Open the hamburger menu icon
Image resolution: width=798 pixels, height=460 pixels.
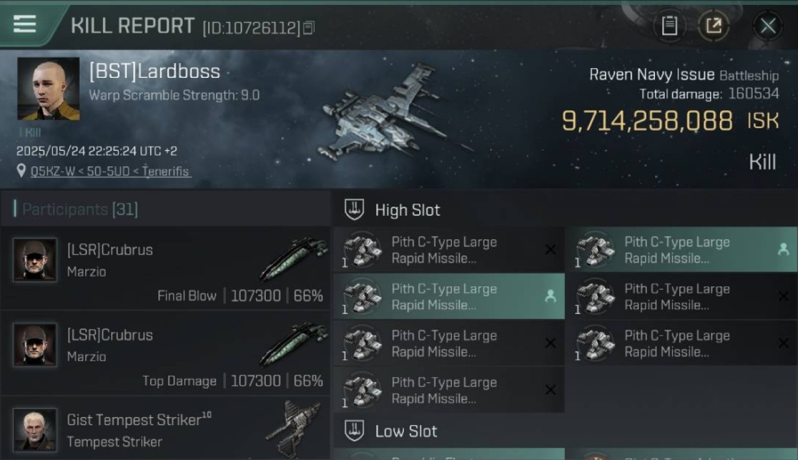coord(25,25)
